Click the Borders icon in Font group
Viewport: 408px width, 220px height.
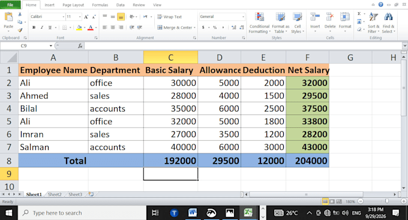coord(65,28)
